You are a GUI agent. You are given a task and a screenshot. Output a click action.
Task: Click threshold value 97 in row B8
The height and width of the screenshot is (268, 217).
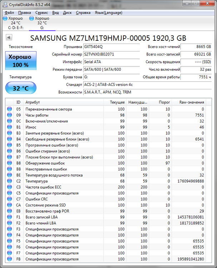coord(168,163)
